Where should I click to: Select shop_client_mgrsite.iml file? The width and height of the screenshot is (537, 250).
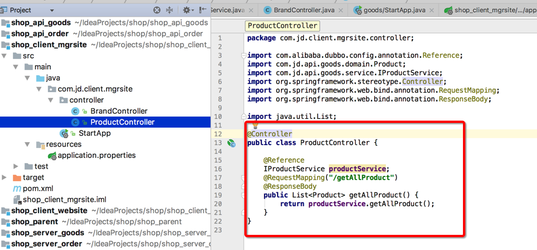tap(65, 200)
